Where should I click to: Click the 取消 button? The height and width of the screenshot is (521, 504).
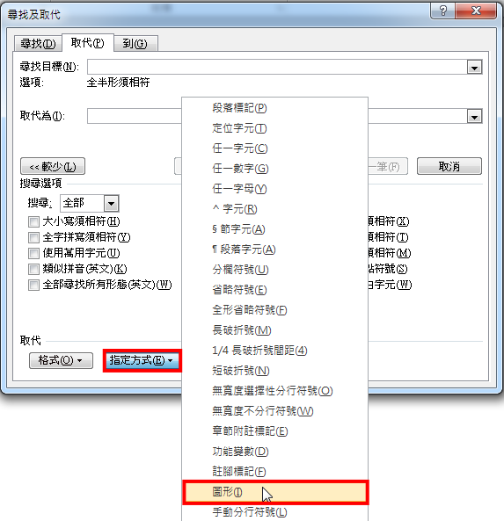point(449,166)
